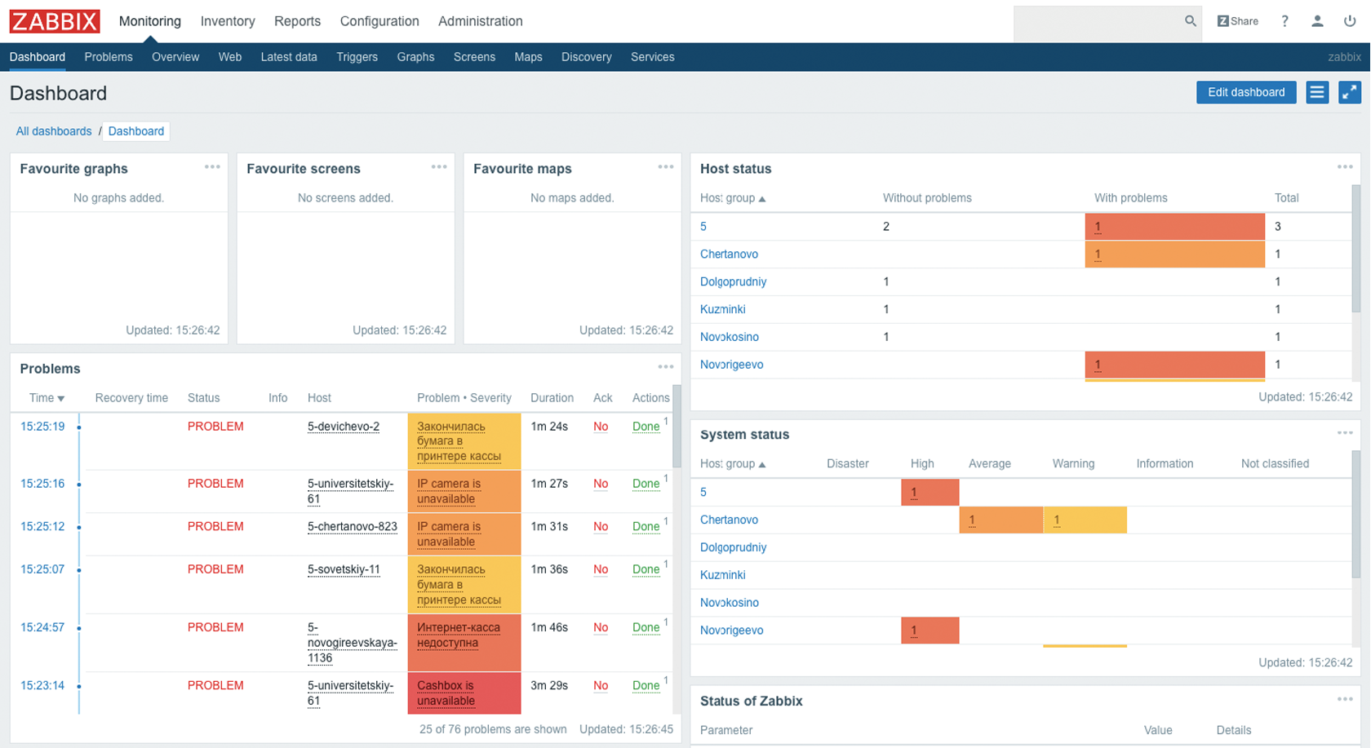Open Novogireevo group in Host status
The height and width of the screenshot is (748, 1371).
click(732, 365)
